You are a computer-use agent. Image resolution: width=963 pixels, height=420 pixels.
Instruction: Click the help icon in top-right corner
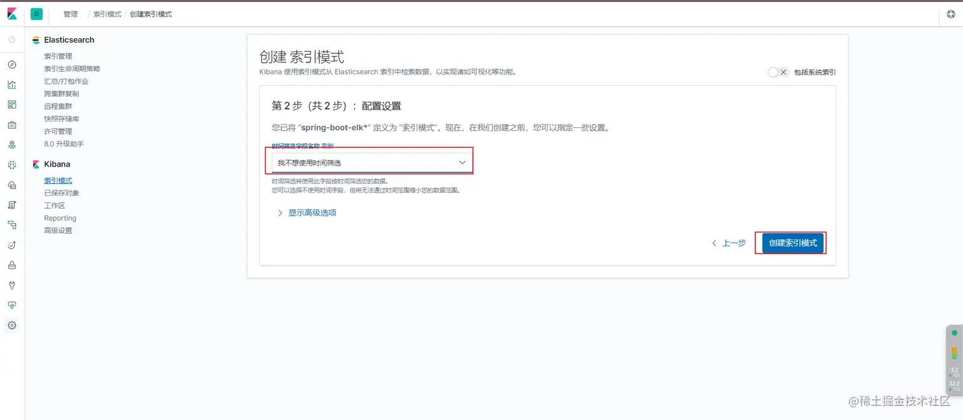(952, 14)
